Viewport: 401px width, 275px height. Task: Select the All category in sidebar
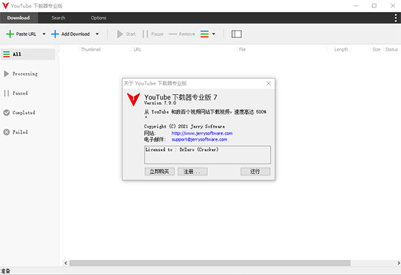click(28, 54)
